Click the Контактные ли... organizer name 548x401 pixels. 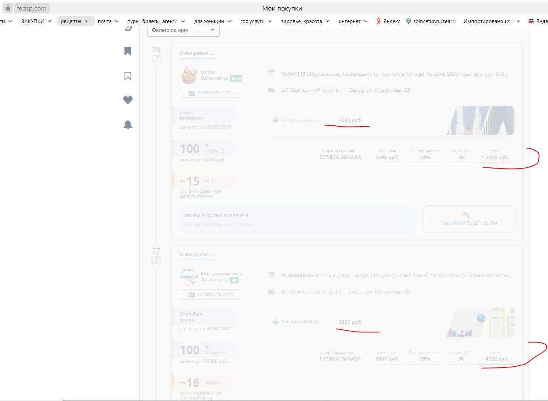coord(221,274)
